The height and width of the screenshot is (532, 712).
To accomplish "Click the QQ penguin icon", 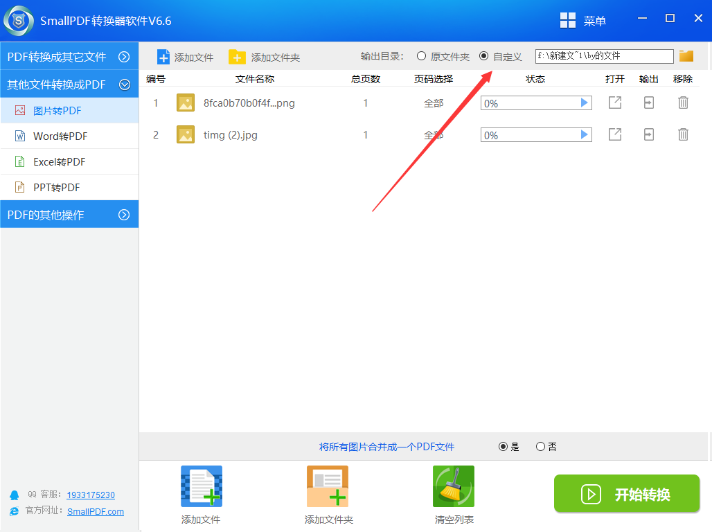I will click(15, 495).
